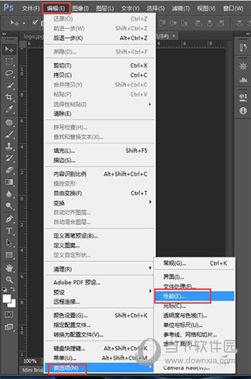The image size is (251, 379).
Task: Open the History panel icon
Action: (x=243, y=47)
